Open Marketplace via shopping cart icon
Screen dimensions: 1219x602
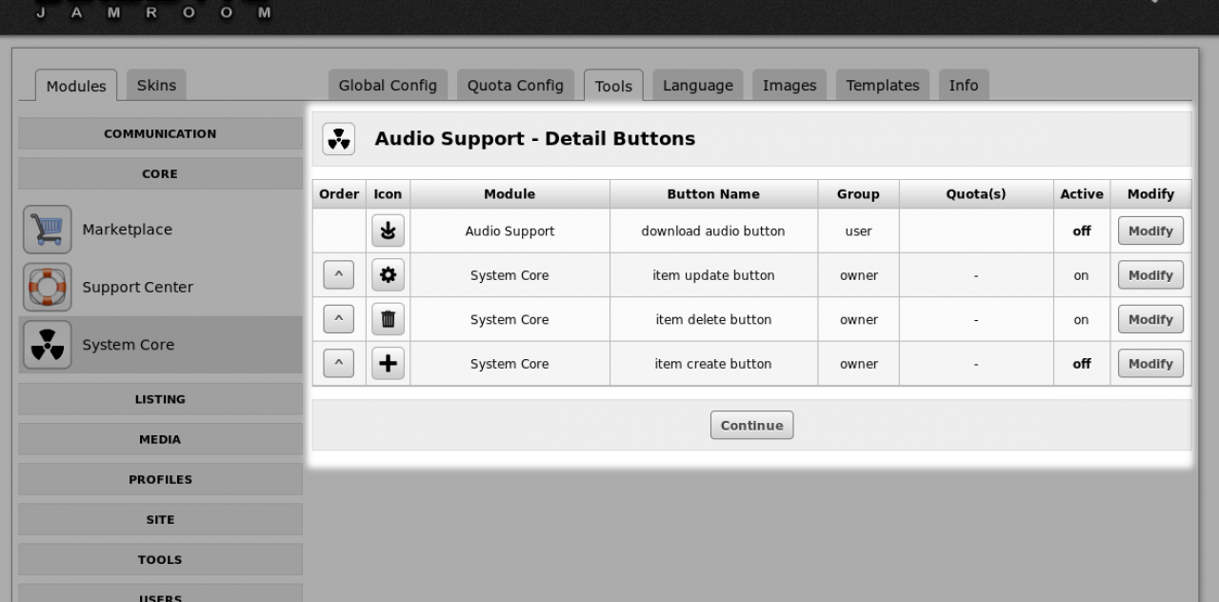coord(48,230)
